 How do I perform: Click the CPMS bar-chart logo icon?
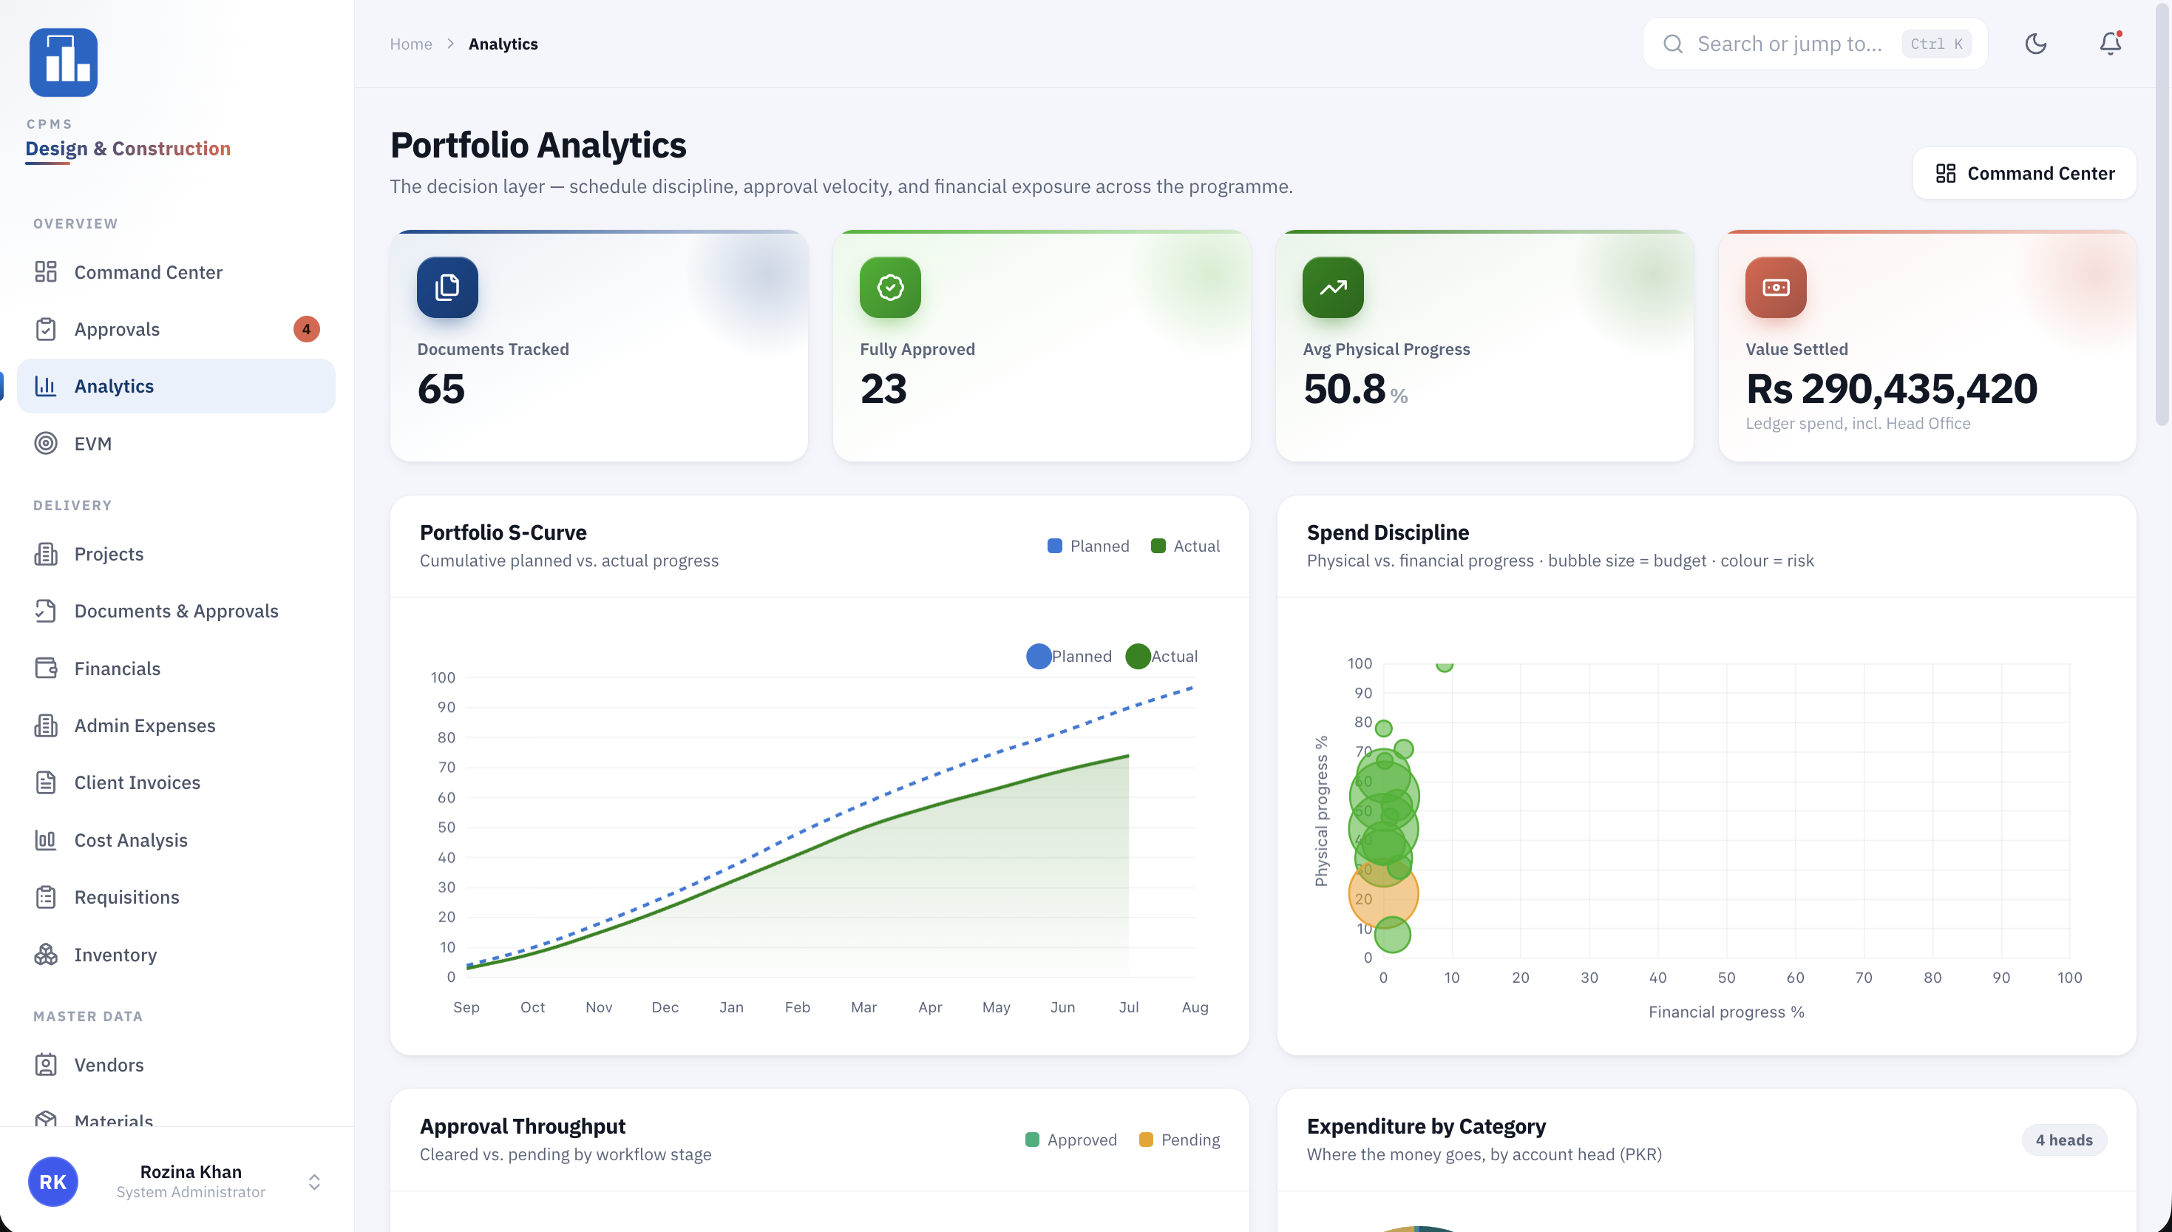(64, 63)
